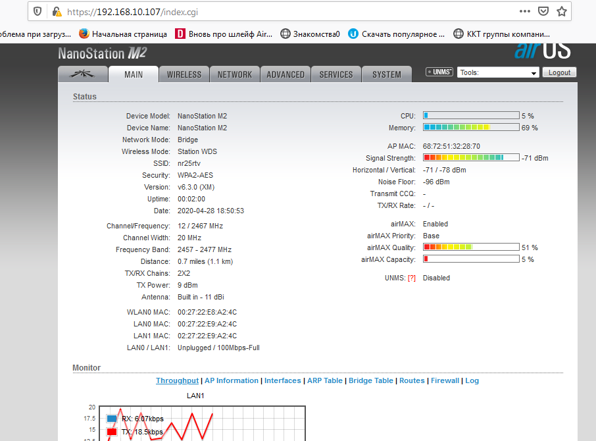Select the SYSTEM tab
The image size is (596, 441).
(x=387, y=74)
